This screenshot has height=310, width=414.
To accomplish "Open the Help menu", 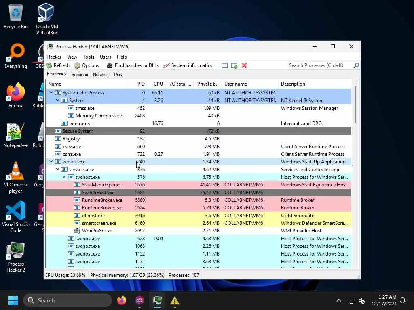I will 122,57.
